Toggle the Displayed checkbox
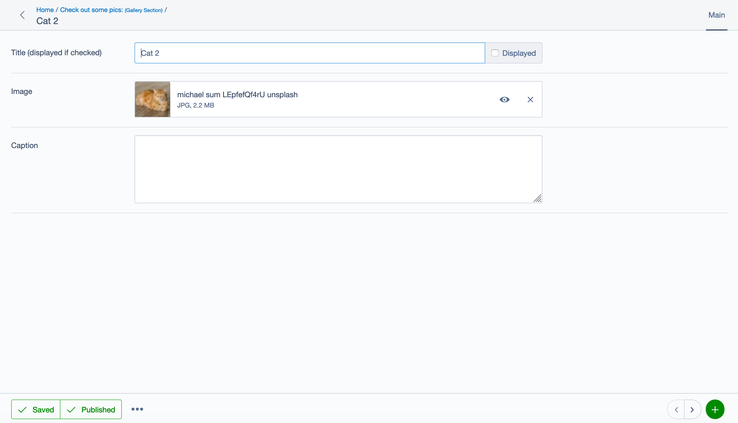 (495, 53)
